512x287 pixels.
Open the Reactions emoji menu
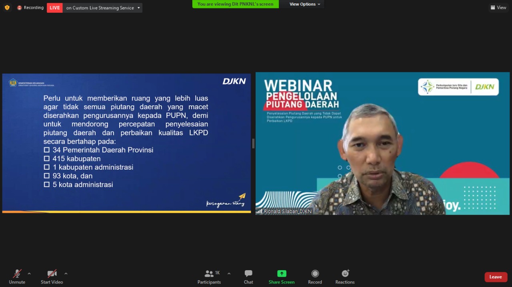coord(345,274)
